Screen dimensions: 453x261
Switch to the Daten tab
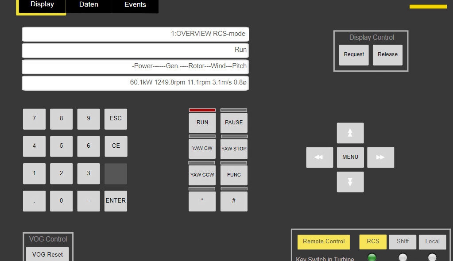[x=89, y=5]
